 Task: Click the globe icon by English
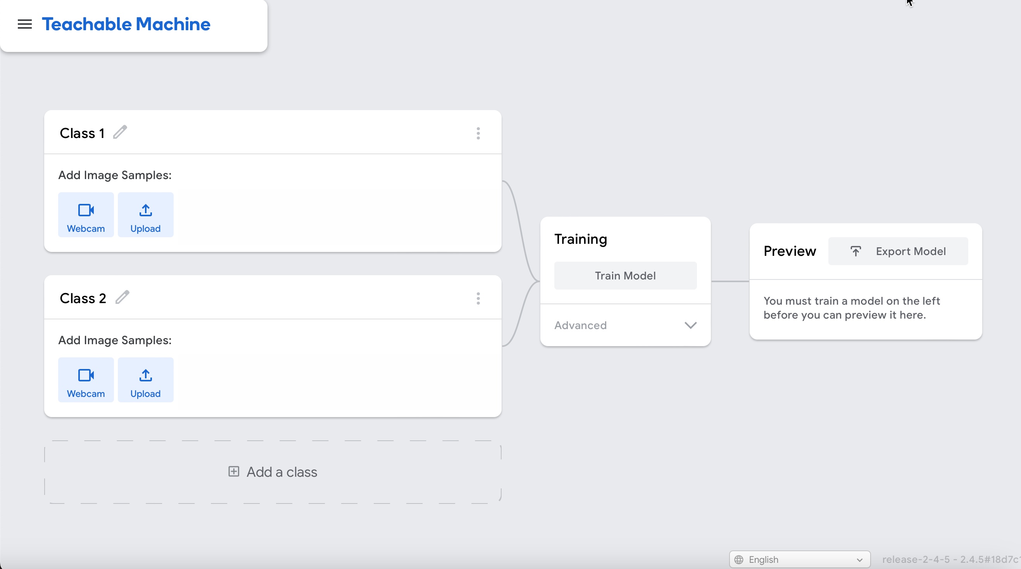(x=739, y=559)
